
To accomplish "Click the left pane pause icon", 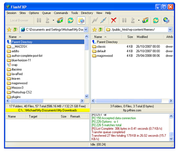I will [x=39, y=21].
